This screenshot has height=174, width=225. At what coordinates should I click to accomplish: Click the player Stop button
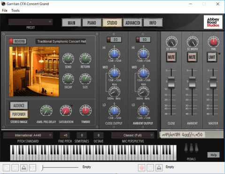click(15, 168)
